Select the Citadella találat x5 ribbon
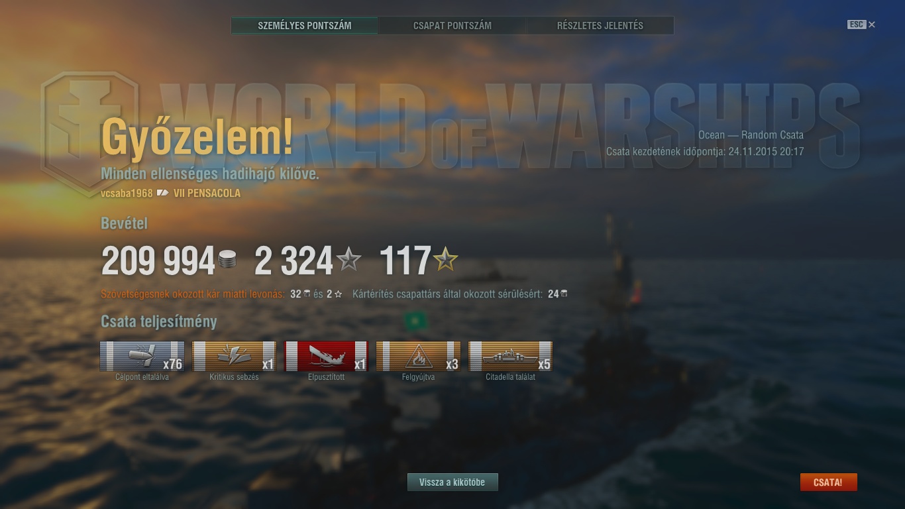This screenshot has height=509, width=905. [x=510, y=356]
